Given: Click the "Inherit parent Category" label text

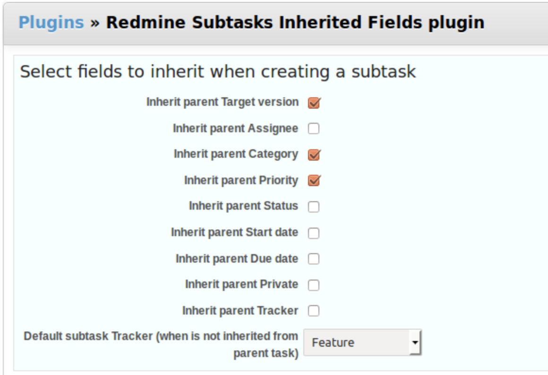Looking at the screenshot, I should click(x=236, y=154).
